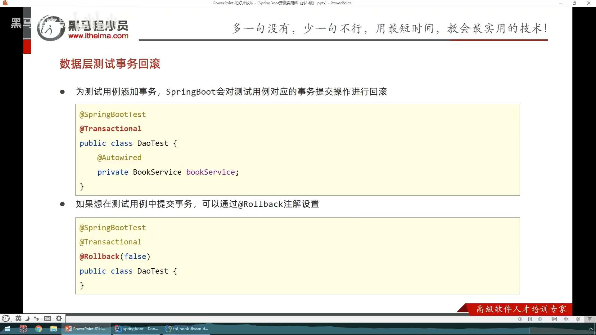596x335 pixels.
Task: Open Chrome from the taskbar
Action: (38, 329)
